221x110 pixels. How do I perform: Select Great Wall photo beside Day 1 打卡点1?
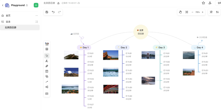[71, 55]
